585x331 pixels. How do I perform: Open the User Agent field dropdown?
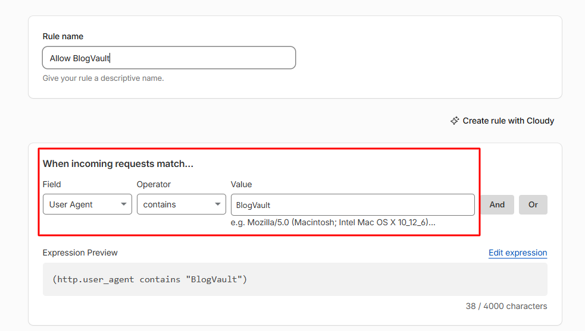tap(87, 204)
